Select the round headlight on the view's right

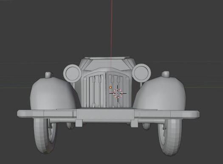coord(141,73)
